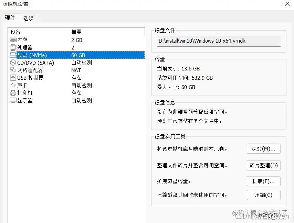Click the 没有为此硬盘预分配磁盘空间 text
Viewport: 294px width, 223px height.
point(192,112)
